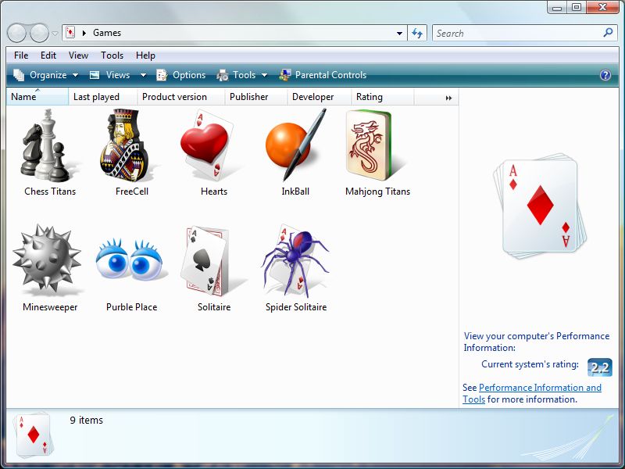
Task: Sort games by the Rating column
Action: point(368,96)
